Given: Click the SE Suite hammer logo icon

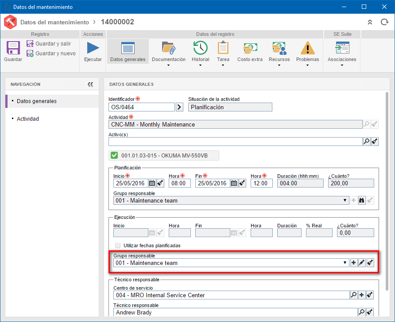Looking at the screenshot, I should pos(10,22).
